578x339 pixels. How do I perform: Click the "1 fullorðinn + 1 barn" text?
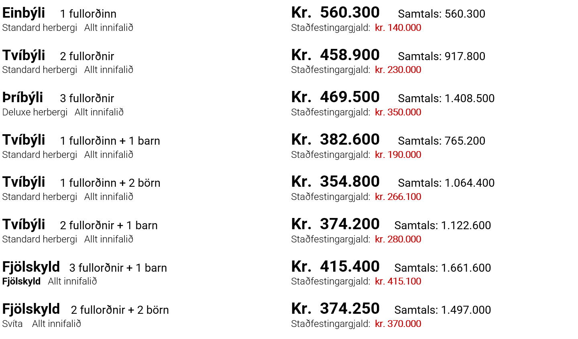pyautogui.click(x=110, y=141)
